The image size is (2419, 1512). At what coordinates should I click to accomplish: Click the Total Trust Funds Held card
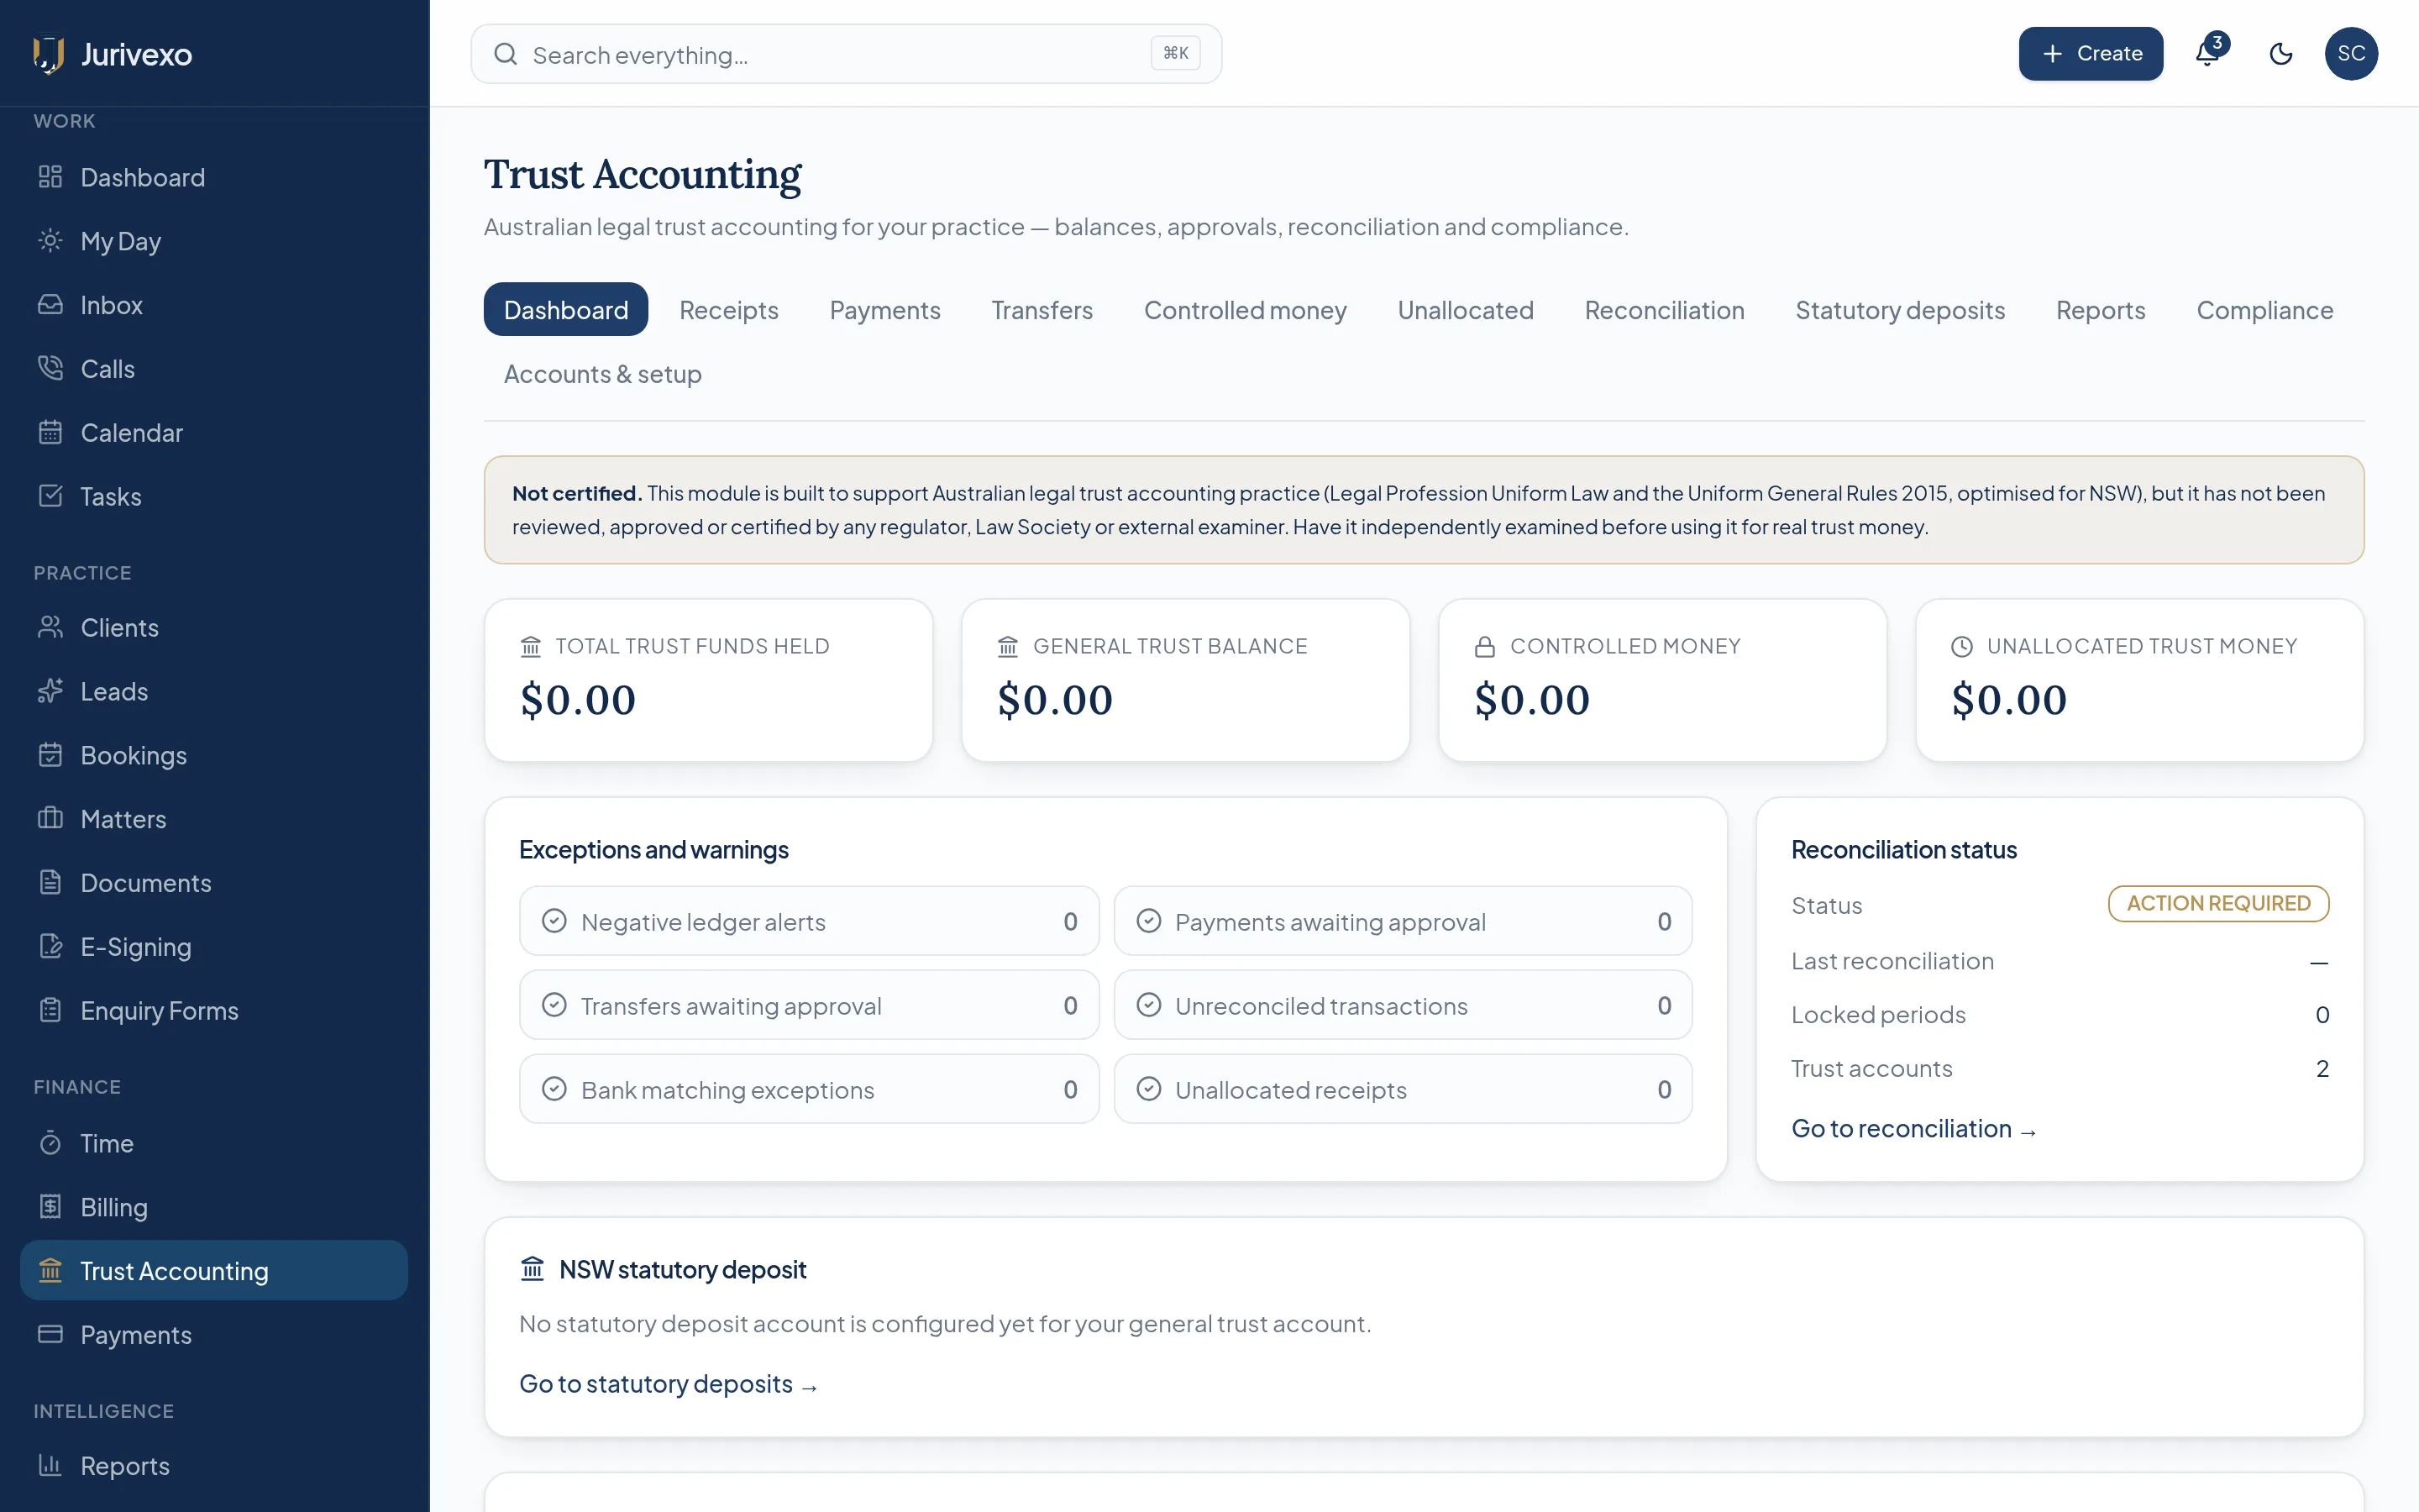click(709, 680)
